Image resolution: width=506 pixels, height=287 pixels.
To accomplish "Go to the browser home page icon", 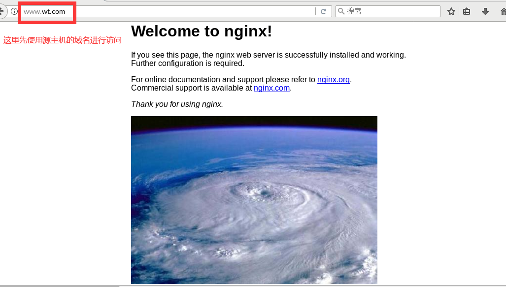I will (x=503, y=12).
